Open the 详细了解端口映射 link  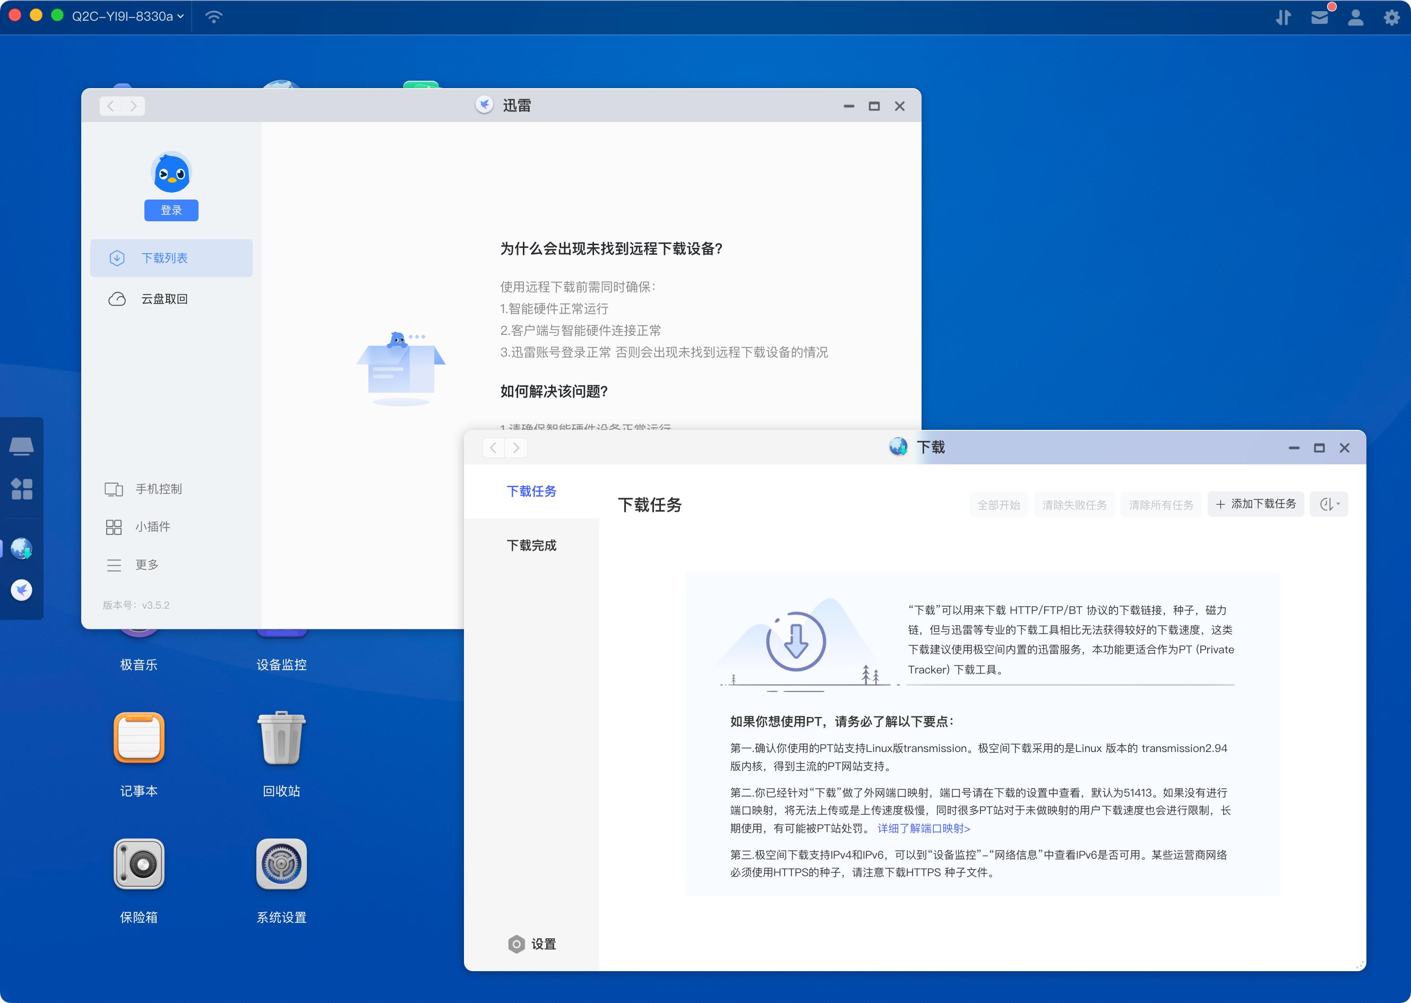point(923,828)
